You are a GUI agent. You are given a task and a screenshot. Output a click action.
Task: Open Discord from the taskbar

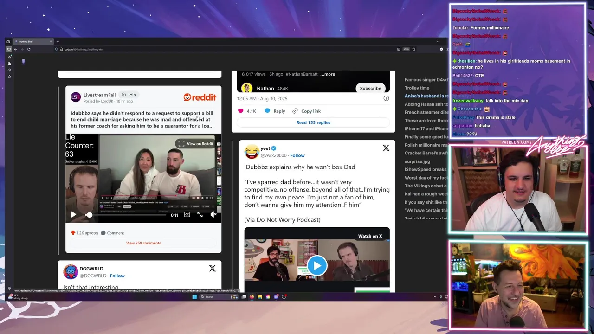276,297
